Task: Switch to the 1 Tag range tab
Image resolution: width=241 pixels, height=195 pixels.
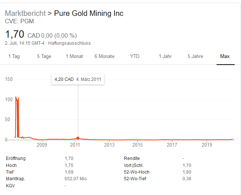Action: pyautogui.click(x=14, y=57)
